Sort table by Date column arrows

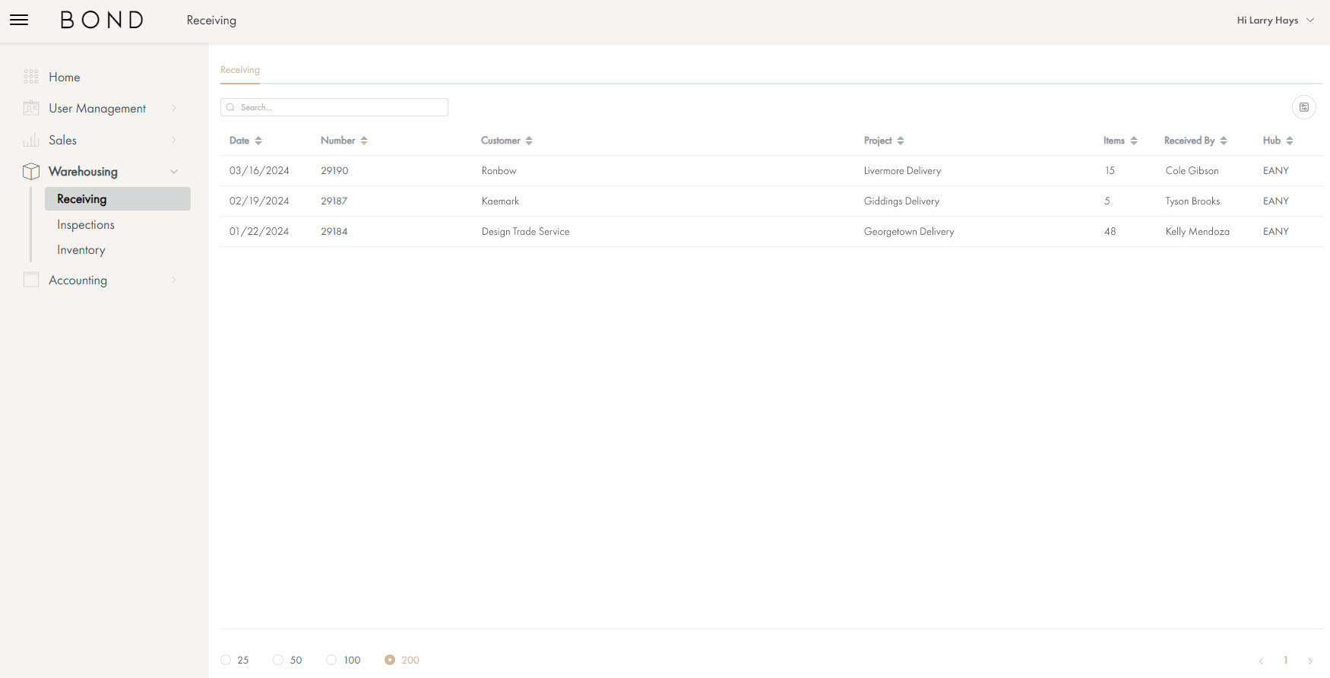(x=258, y=141)
